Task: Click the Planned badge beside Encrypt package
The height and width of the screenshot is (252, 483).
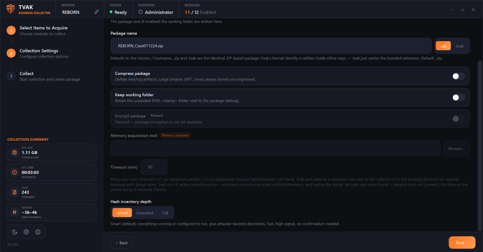Action: pos(157,116)
